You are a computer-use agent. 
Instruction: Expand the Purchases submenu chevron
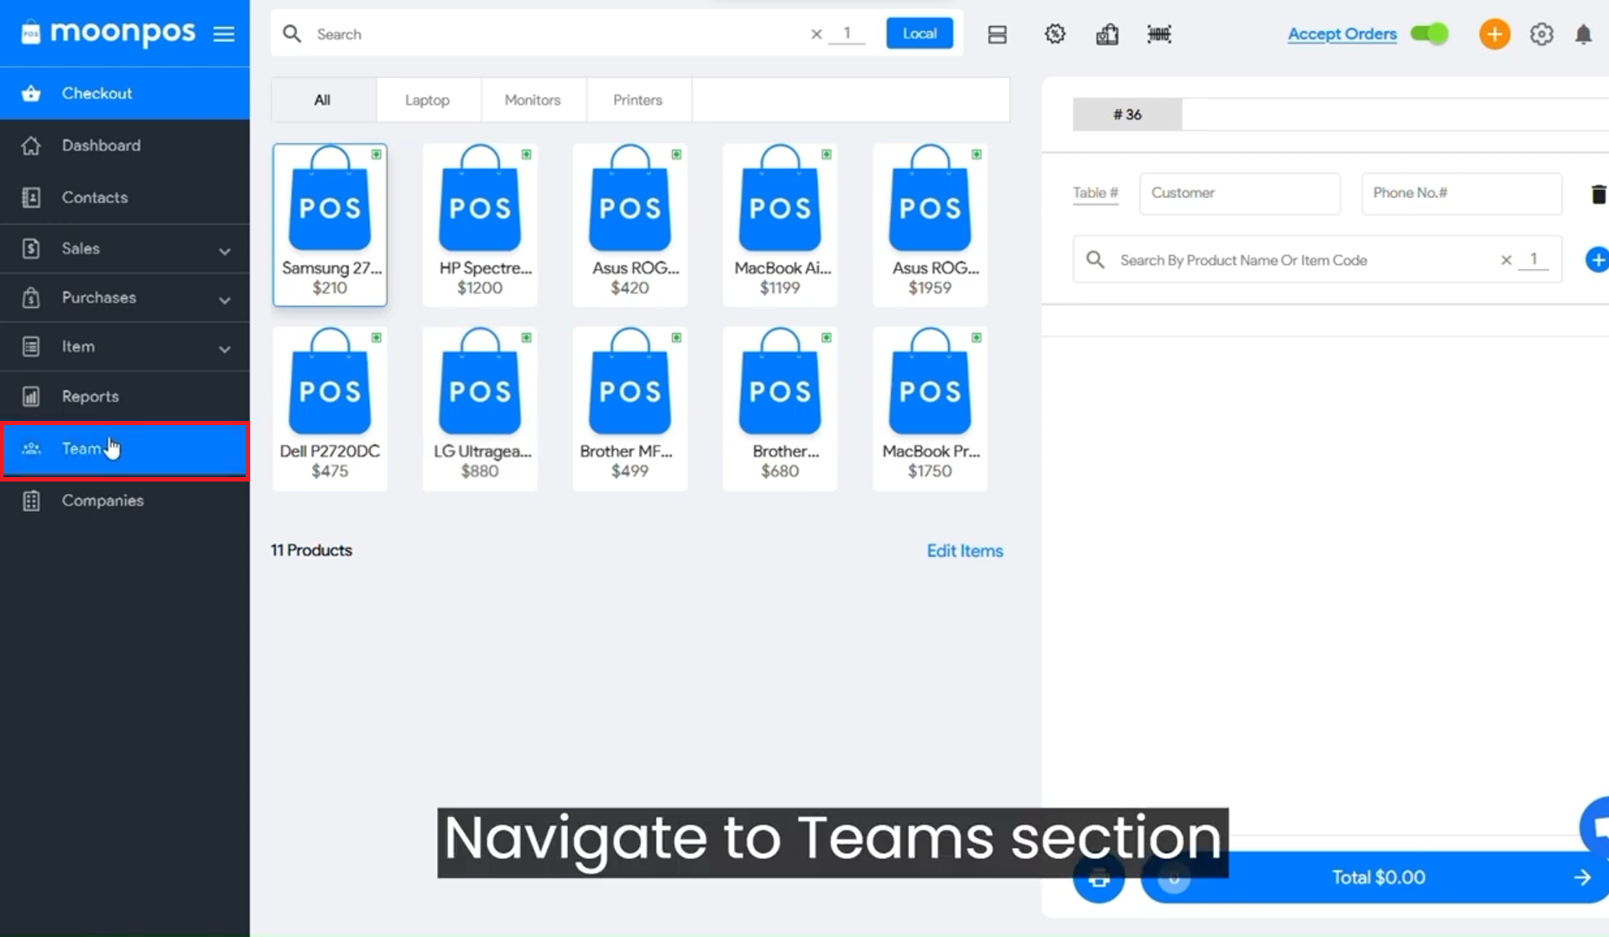(225, 300)
